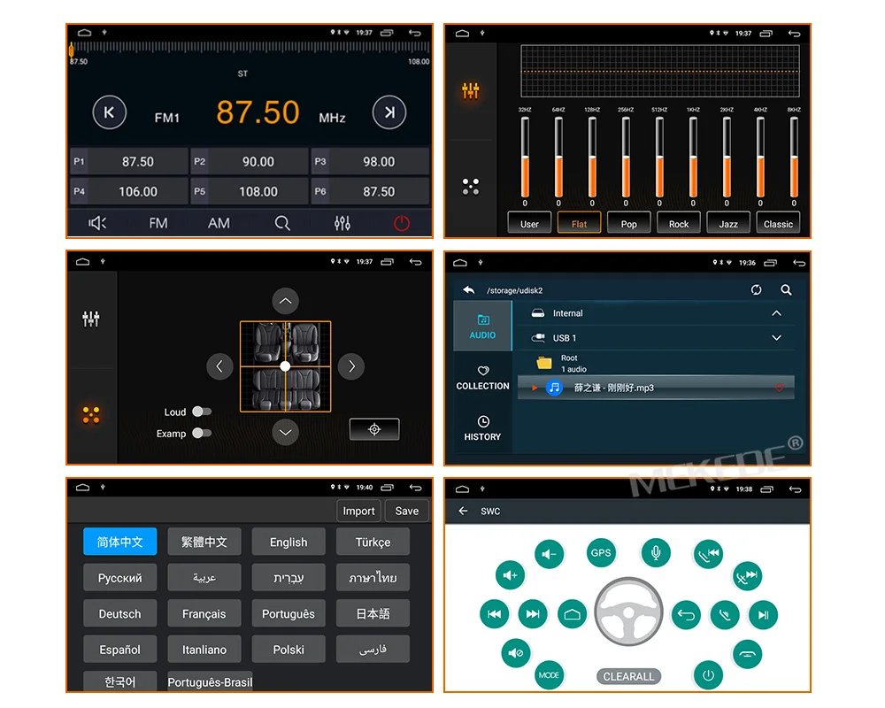Shift sound field right with the chevron
885x708 pixels.
pos(351,366)
